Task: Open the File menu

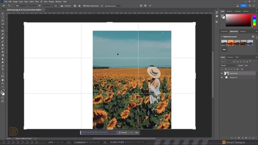Action: click(6, 2)
